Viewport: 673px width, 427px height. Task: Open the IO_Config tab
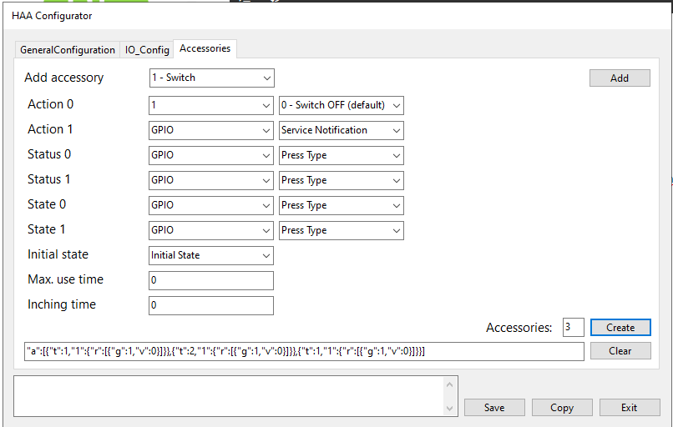click(147, 50)
